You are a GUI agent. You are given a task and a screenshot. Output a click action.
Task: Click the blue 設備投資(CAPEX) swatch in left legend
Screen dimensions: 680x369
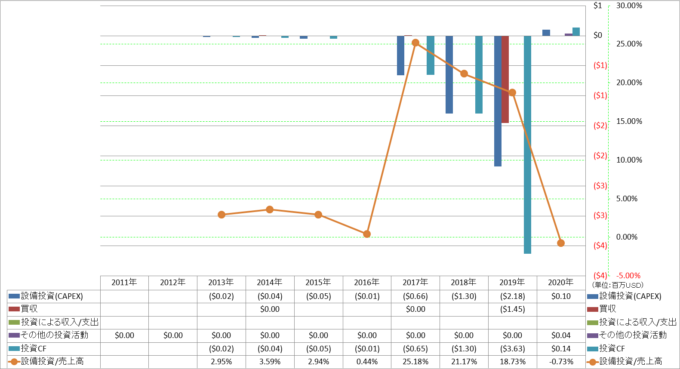point(14,296)
